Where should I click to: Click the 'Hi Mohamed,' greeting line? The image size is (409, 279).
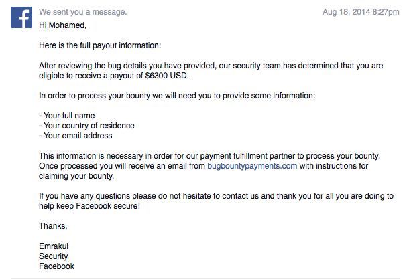pyautogui.click(x=62, y=25)
